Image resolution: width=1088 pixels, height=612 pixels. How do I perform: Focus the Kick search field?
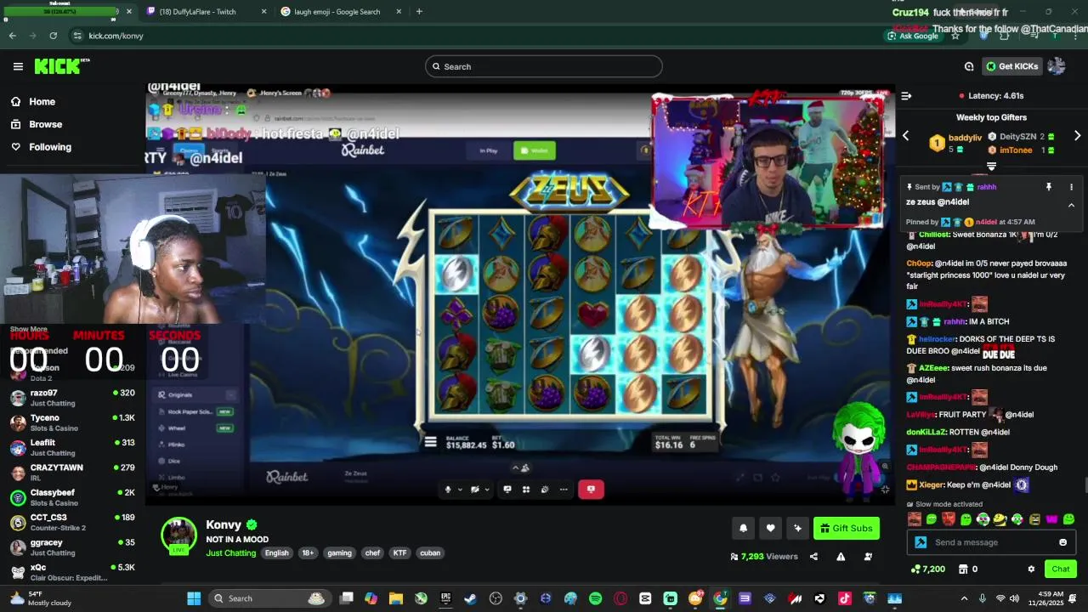click(544, 66)
